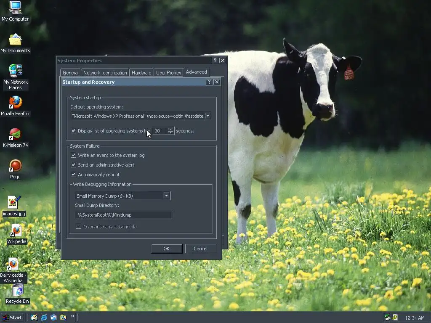Open the Small Memory Dump dropdown arrow
The image size is (431, 323).
[167, 196]
